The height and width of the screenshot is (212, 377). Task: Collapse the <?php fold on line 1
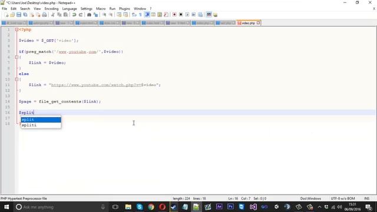(16, 29)
